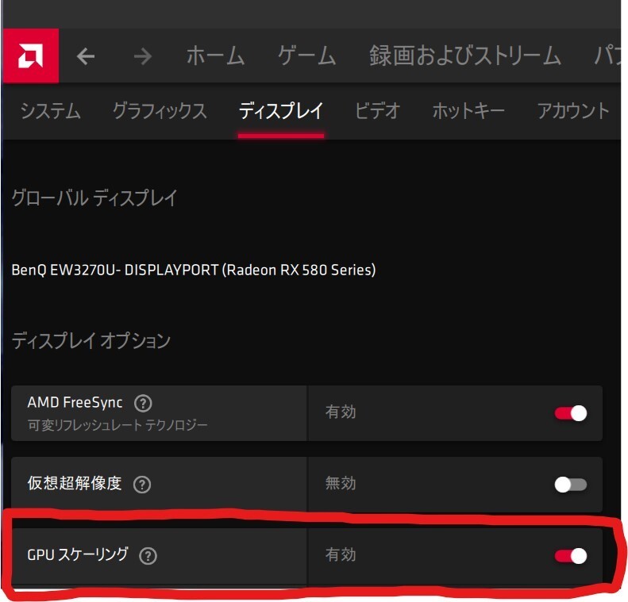Image resolution: width=628 pixels, height=602 pixels.
Task: Click the GPU スケーリング label
Action: coord(78,554)
